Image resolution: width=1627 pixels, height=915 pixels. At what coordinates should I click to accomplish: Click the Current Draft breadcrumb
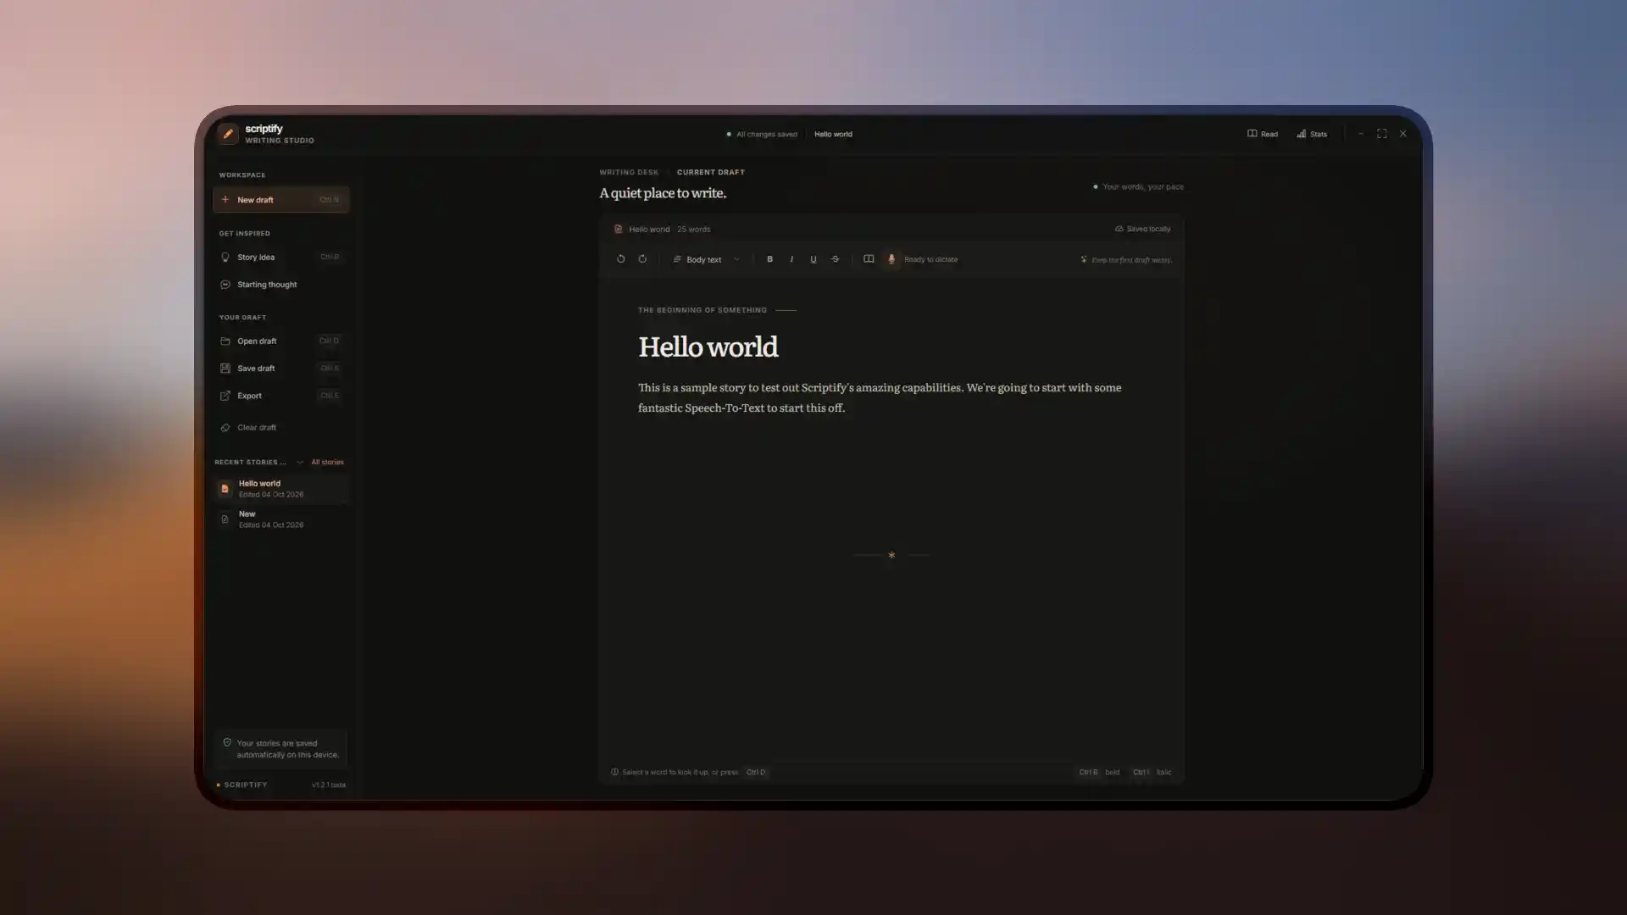click(710, 172)
